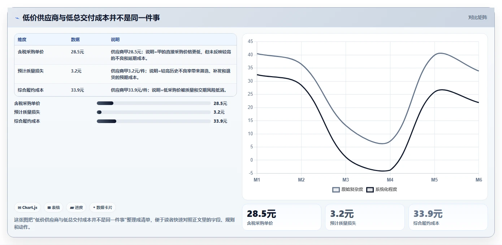Click the 说明 column header

click(x=115, y=40)
